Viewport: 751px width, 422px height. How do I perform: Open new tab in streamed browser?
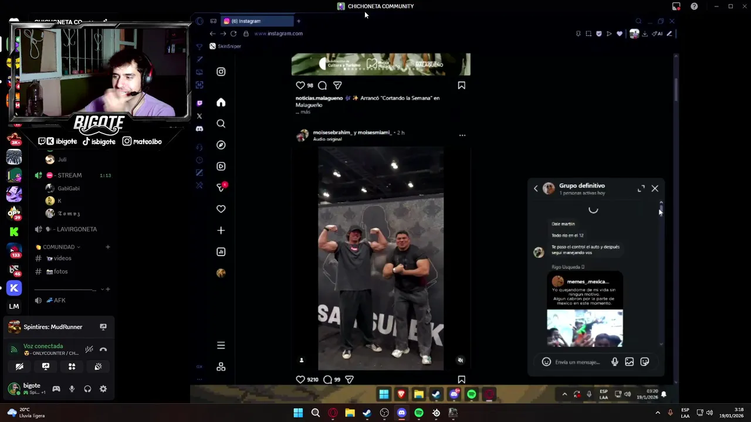click(298, 21)
